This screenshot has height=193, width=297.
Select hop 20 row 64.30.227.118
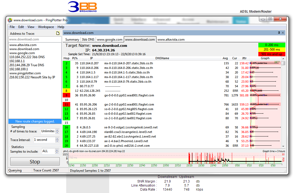point(172,146)
